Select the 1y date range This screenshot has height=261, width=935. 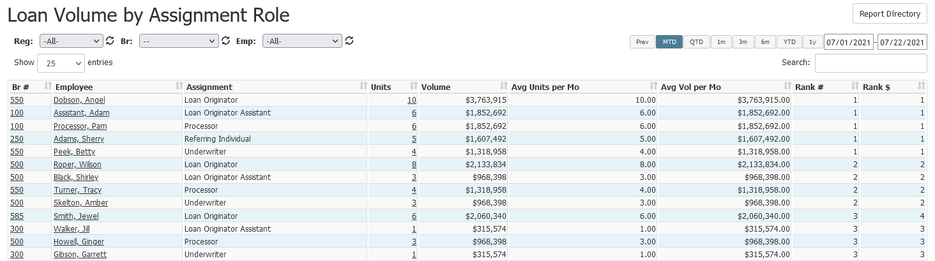click(812, 41)
